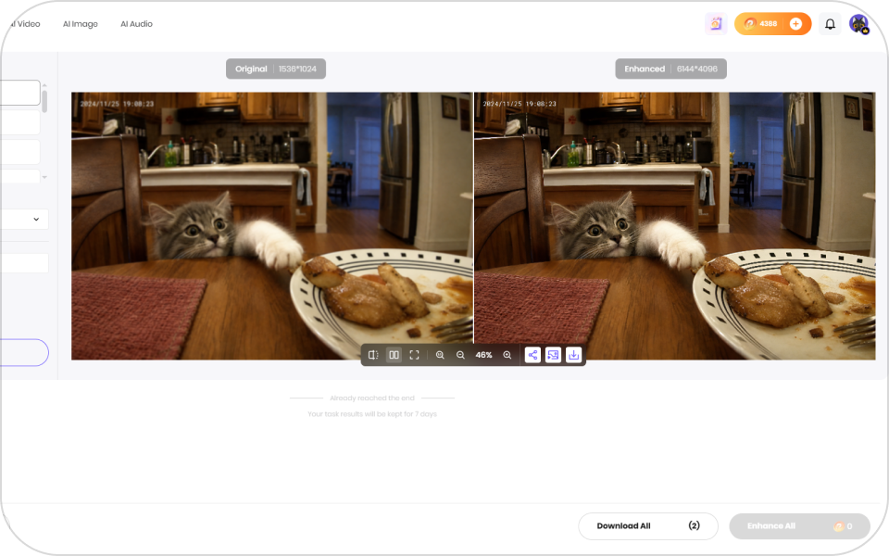Select side-by-side compare view

point(394,355)
